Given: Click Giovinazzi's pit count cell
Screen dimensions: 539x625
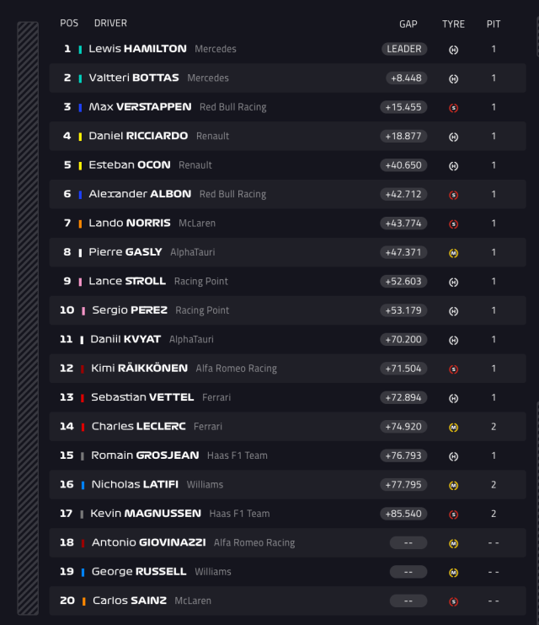Looking at the screenshot, I should 494,543.
